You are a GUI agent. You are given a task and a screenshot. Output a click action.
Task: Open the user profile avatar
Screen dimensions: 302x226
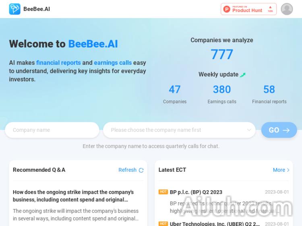[x=287, y=9]
